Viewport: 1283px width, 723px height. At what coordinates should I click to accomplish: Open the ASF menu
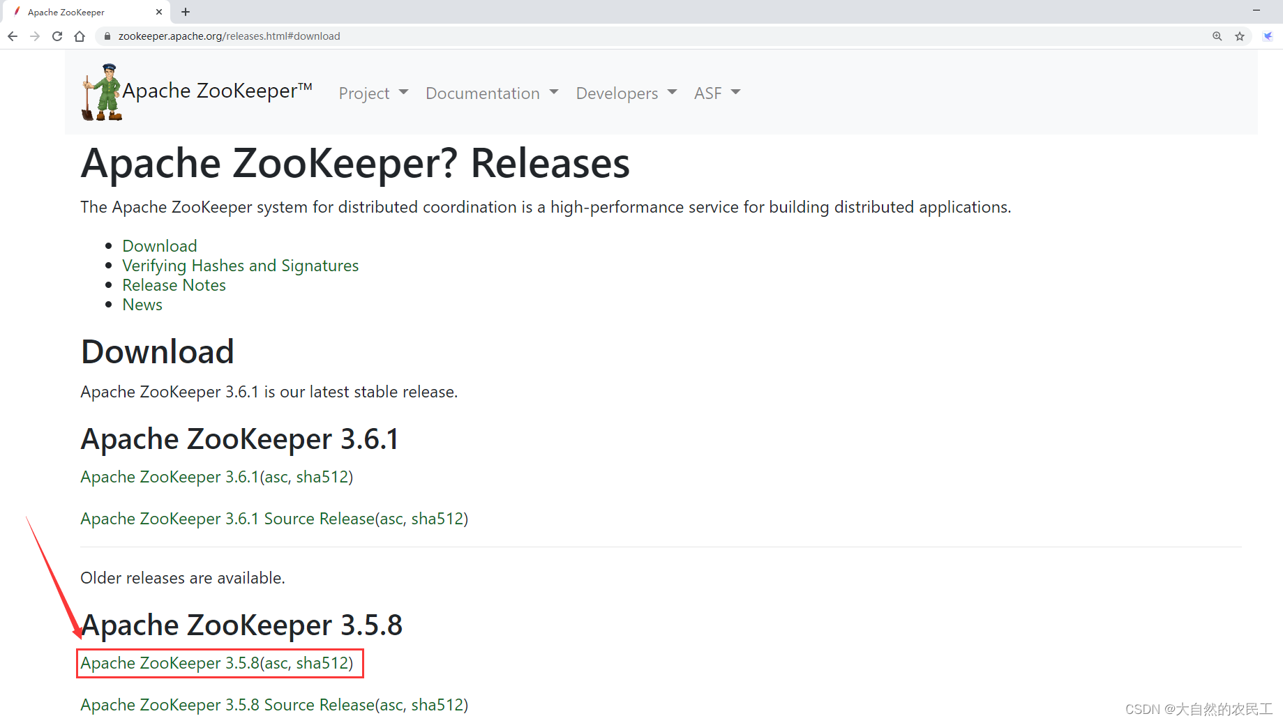tap(716, 93)
